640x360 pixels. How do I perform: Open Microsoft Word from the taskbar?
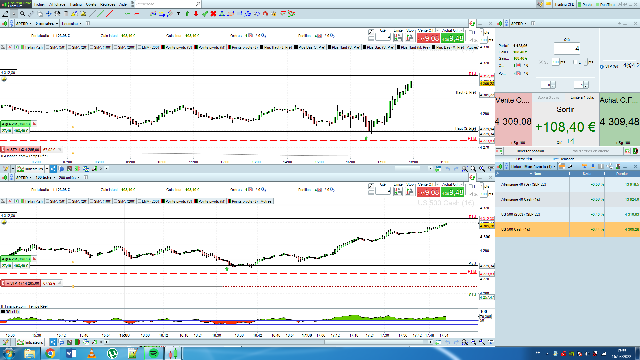[x=71, y=353]
